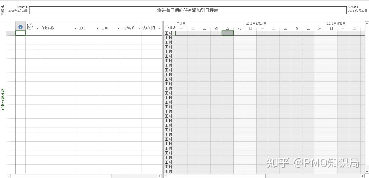Select the 工期 column header label
The image size is (369, 178).
tap(105, 28)
